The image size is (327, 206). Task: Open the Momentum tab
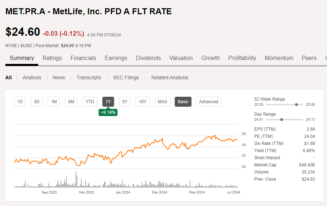(279, 58)
